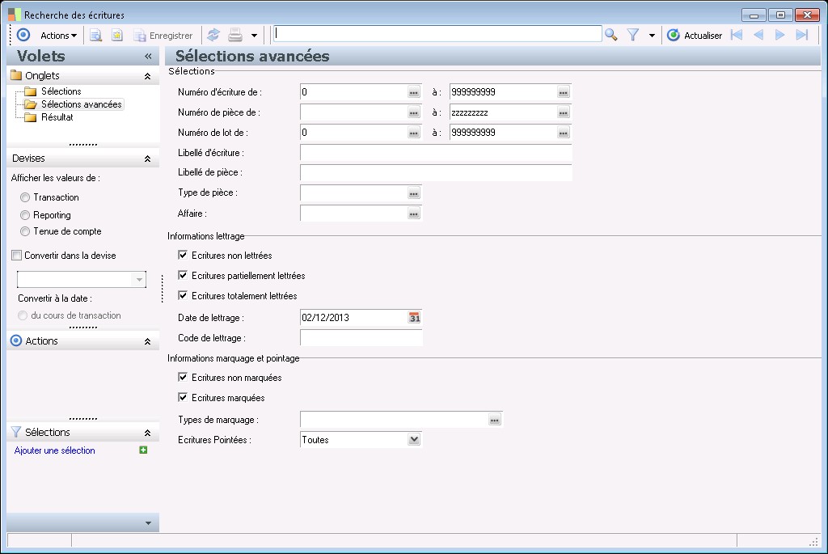828x554 pixels.
Task: Click the Numéro d'écriture de field
Action: tap(353, 92)
